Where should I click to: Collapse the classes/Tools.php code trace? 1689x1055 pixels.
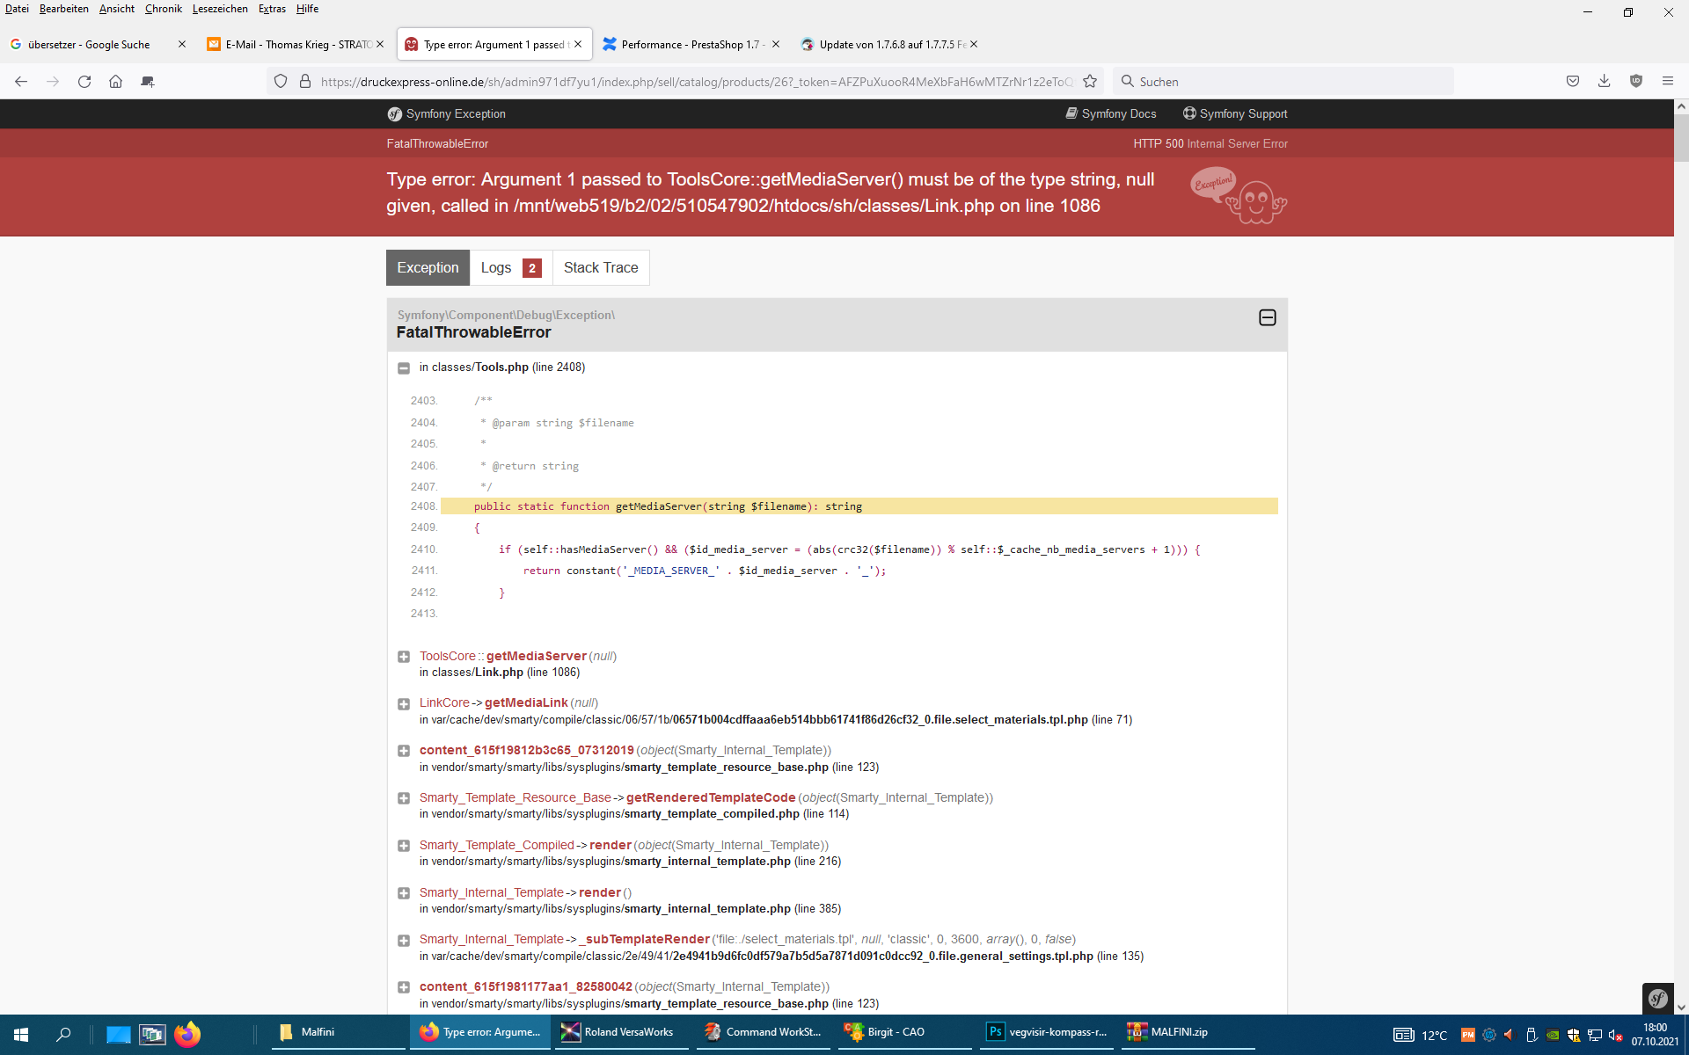pos(404,368)
